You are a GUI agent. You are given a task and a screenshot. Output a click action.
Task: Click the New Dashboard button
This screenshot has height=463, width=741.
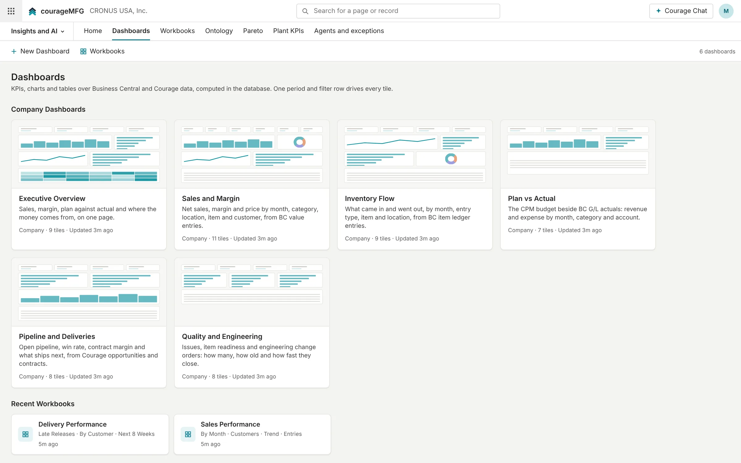[40, 51]
